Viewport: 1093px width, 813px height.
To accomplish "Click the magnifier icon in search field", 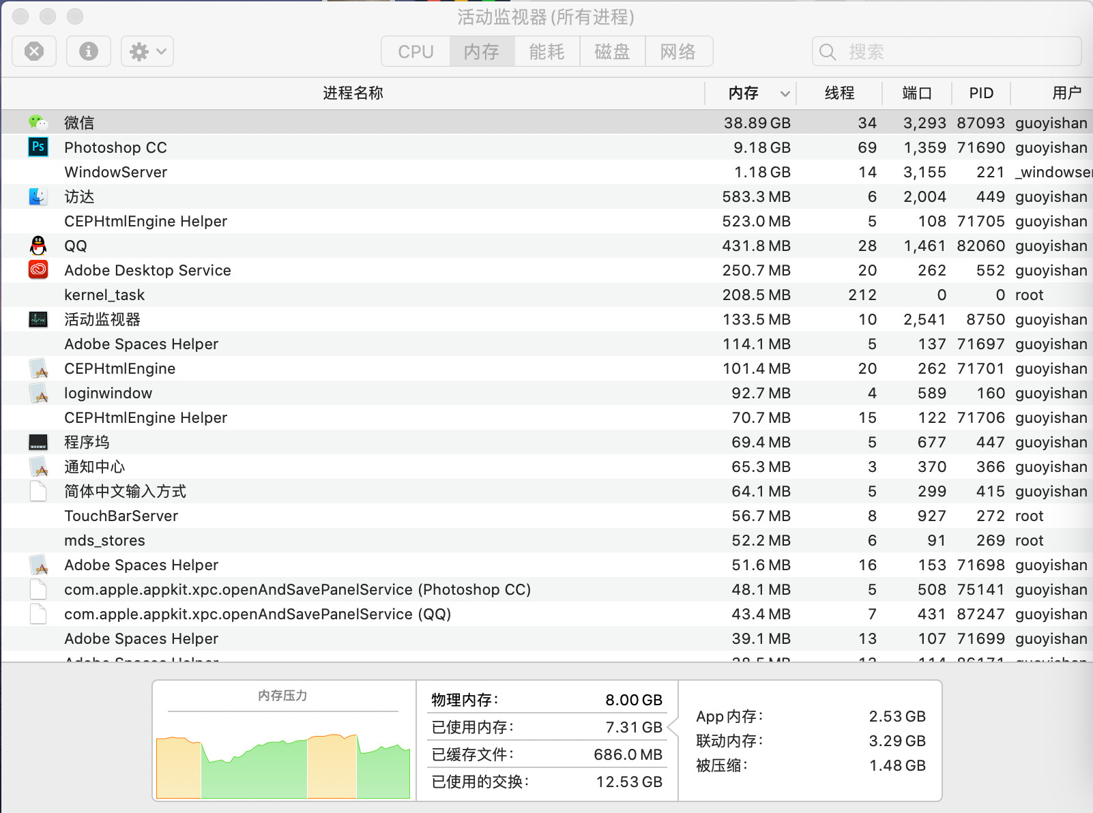I will [x=828, y=52].
